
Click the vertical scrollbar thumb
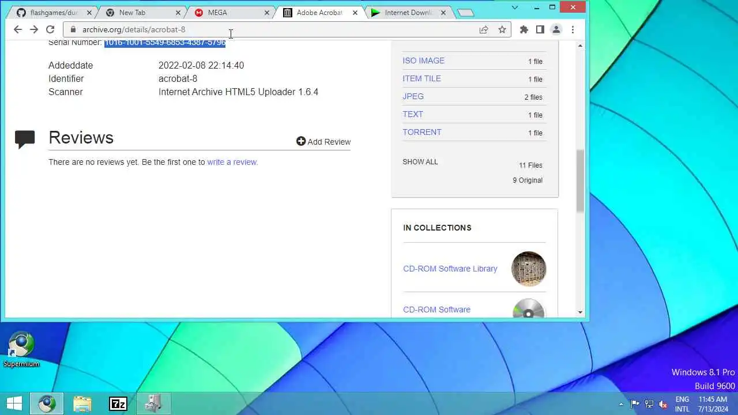click(580, 180)
